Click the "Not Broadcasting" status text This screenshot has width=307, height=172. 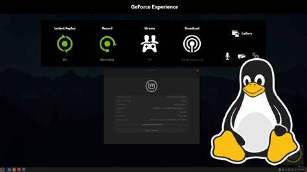[x=192, y=60]
